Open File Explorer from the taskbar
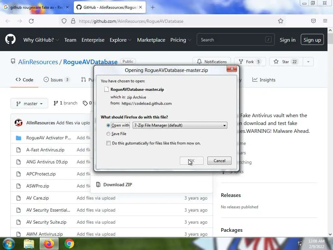333x250 pixels. (29, 243)
